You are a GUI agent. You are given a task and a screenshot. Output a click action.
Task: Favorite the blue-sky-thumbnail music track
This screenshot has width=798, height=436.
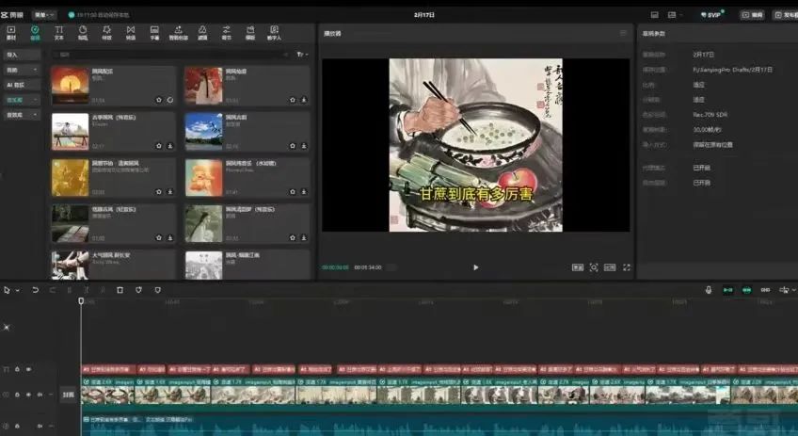tap(293, 146)
